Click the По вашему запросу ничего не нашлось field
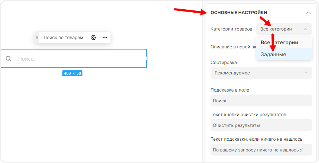Image resolution: width=319 pixels, height=163 pixels. pos(261,150)
